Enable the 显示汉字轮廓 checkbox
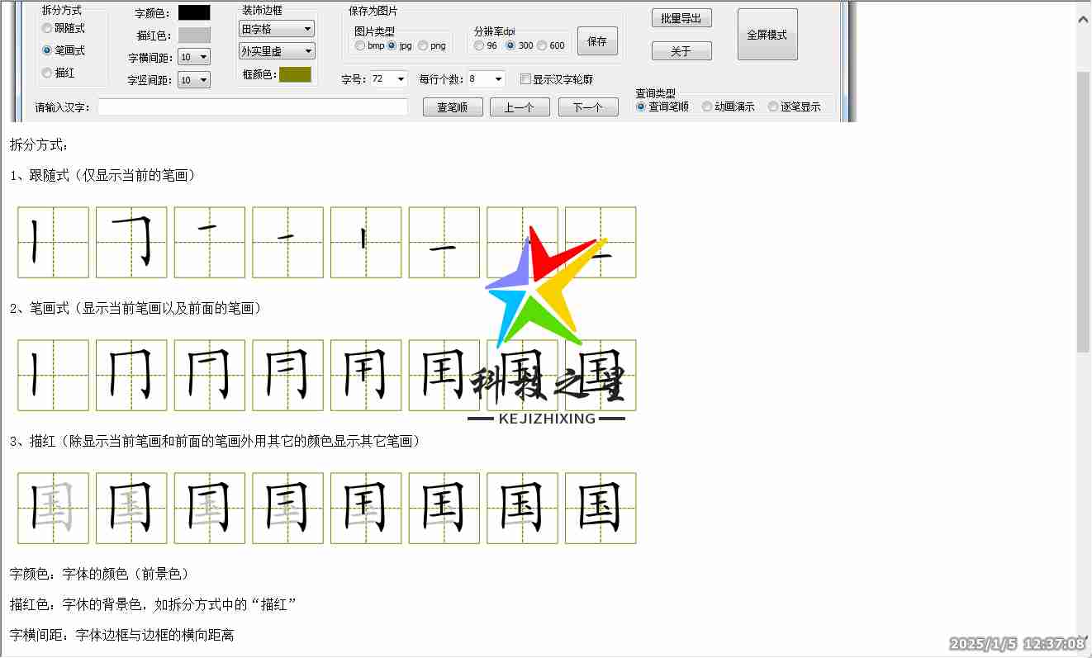The width and height of the screenshot is (1092, 658). point(525,78)
